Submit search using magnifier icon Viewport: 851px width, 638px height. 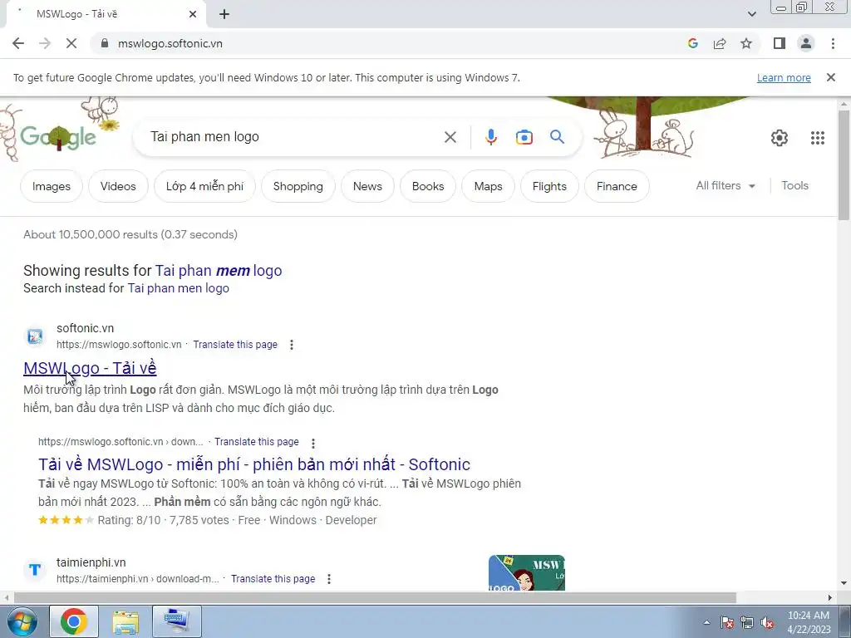[x=558, y=137]
